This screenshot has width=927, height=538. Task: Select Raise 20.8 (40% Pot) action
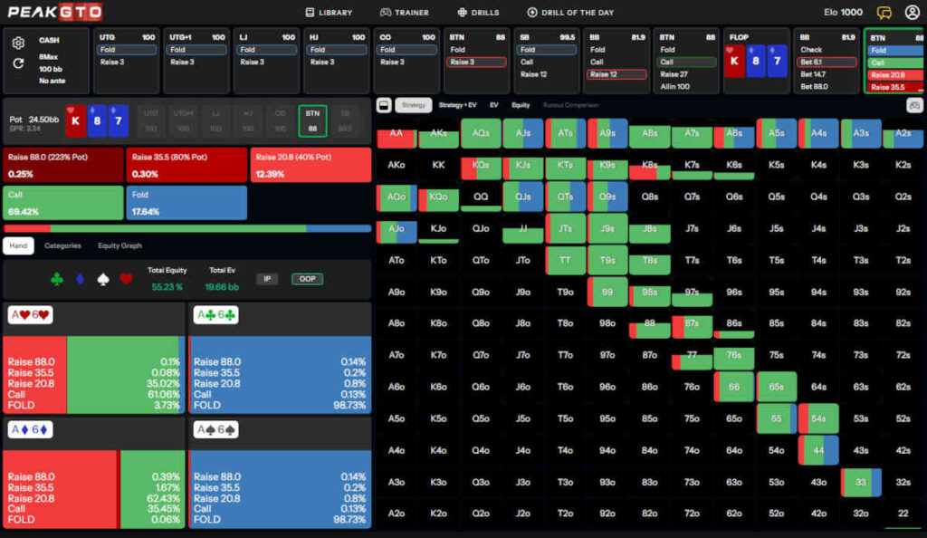(311, 165)
